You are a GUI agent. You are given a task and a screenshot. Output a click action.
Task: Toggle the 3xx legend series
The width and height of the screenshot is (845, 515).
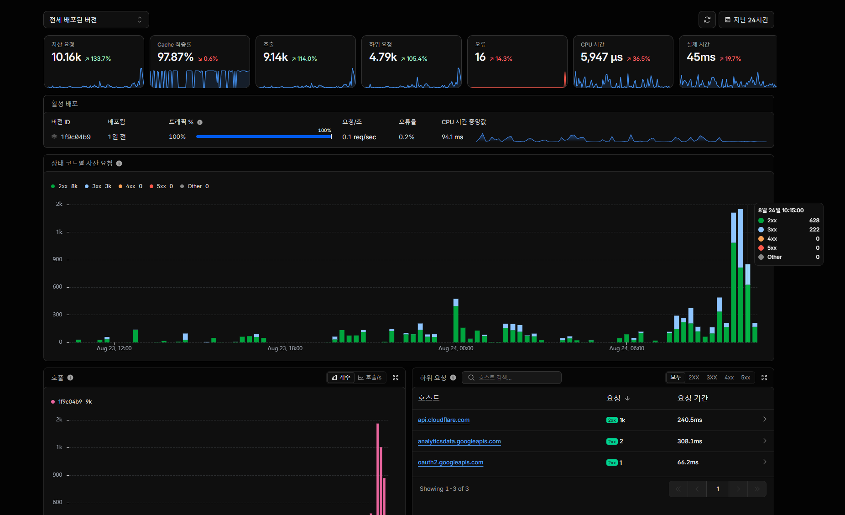click(98, 186)
